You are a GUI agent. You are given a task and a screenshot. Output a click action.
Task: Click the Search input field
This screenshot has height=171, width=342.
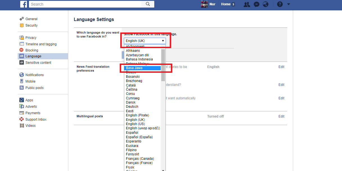84,4
